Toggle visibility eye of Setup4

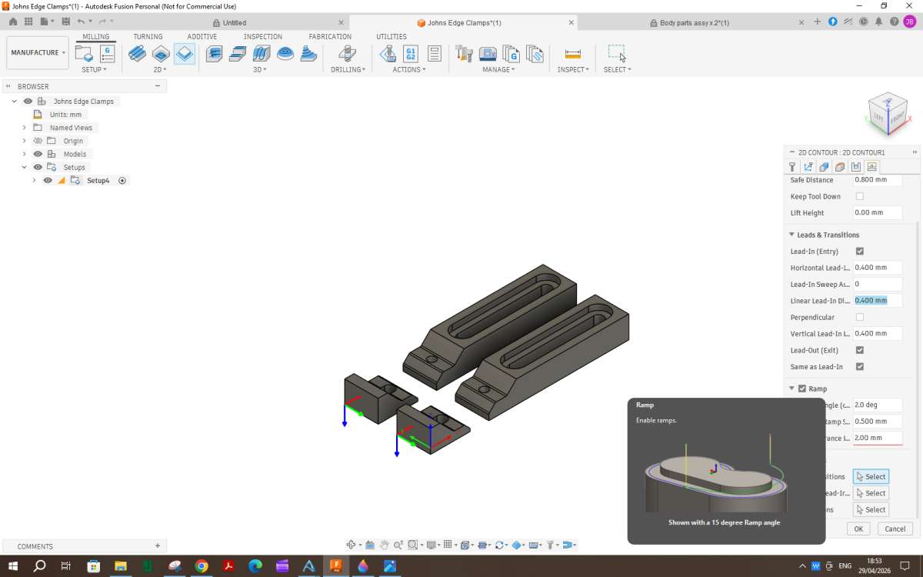pyautogui.click(x=48, y=180)
